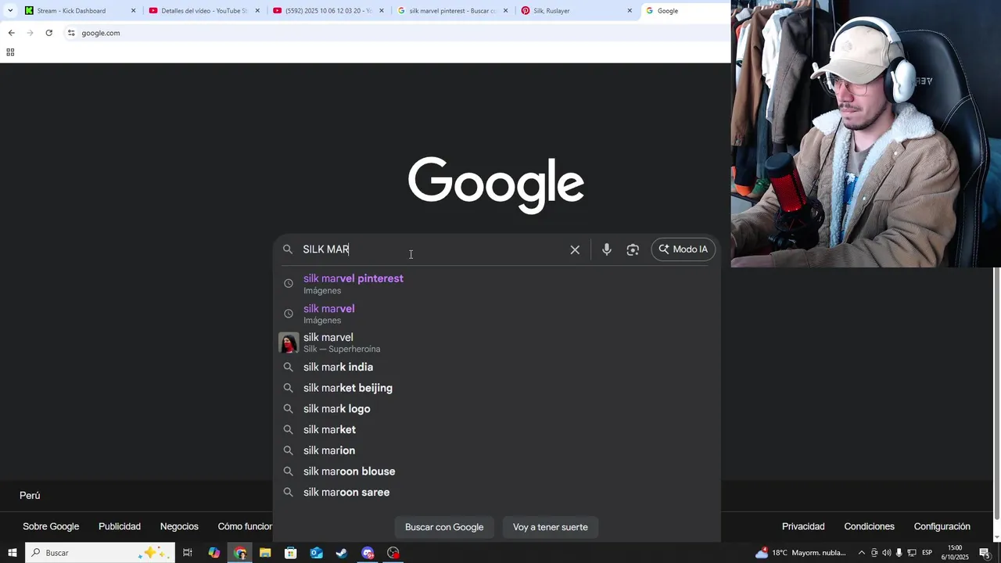Open Publicidad footer link
This screenshot has height=563, width=1001.
120,526
